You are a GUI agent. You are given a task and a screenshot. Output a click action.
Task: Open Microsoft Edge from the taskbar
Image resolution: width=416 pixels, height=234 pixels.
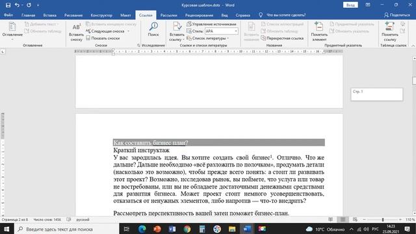(x=142, y=229)
